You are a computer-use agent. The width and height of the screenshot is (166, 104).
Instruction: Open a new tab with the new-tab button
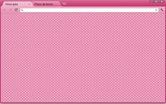pyautogui.click(x=65, y=4)
